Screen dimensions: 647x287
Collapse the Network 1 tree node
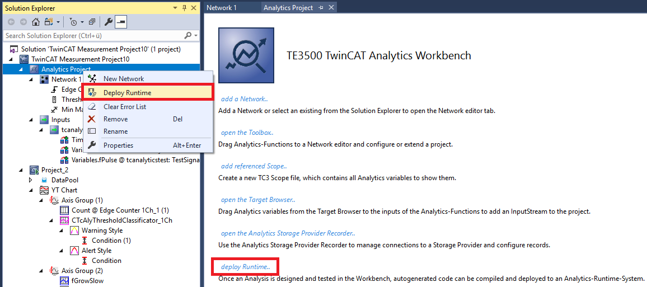[x=31, y=79]
